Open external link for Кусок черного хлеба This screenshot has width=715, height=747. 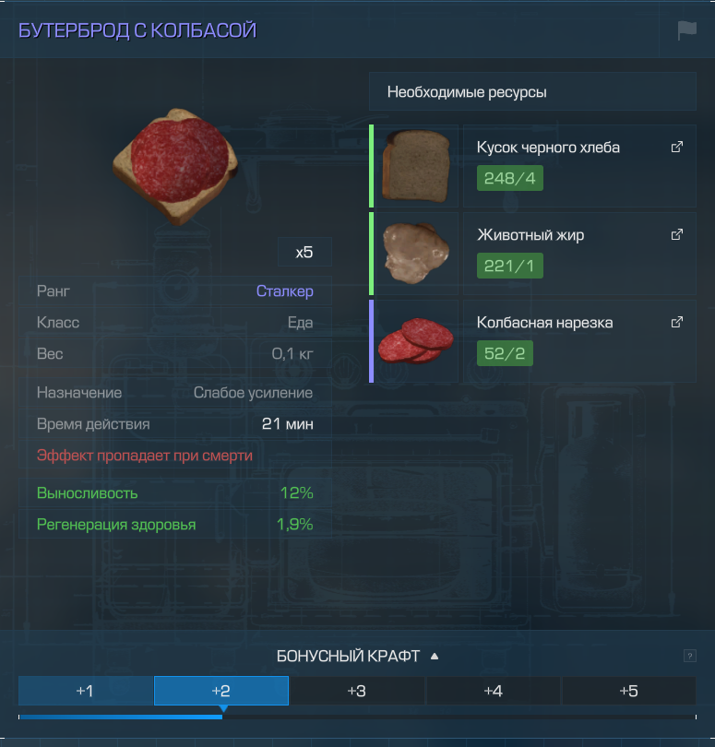pyautogui.click(x=677, y=147)
